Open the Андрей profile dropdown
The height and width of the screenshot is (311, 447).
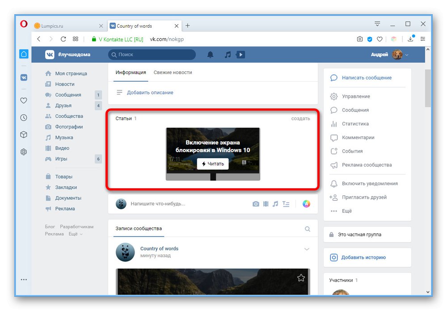tap(390, 54)
